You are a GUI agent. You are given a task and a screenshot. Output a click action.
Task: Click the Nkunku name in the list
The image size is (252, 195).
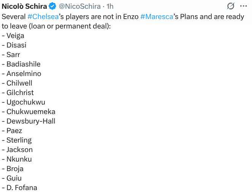(19, 159)
